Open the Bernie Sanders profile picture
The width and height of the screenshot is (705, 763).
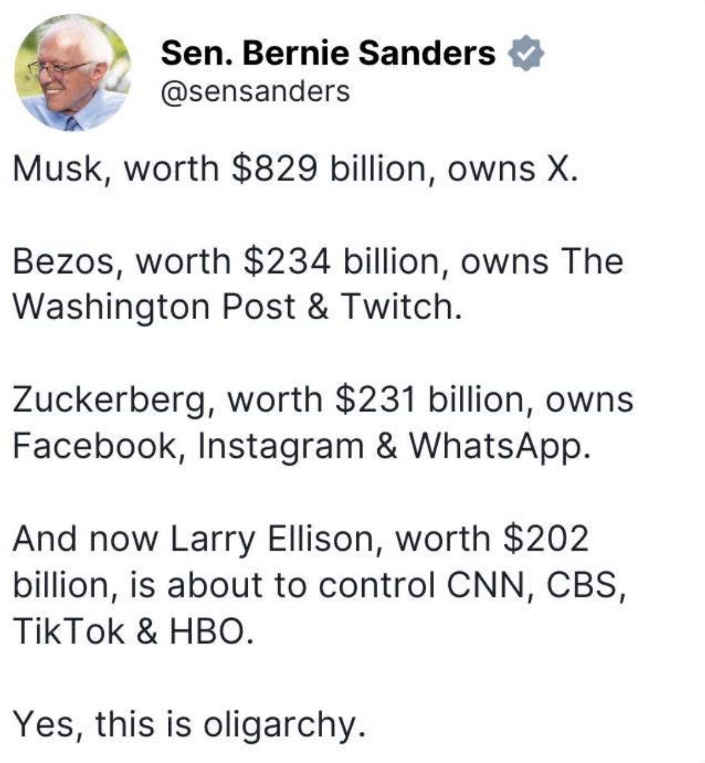[x=72, y=72]
